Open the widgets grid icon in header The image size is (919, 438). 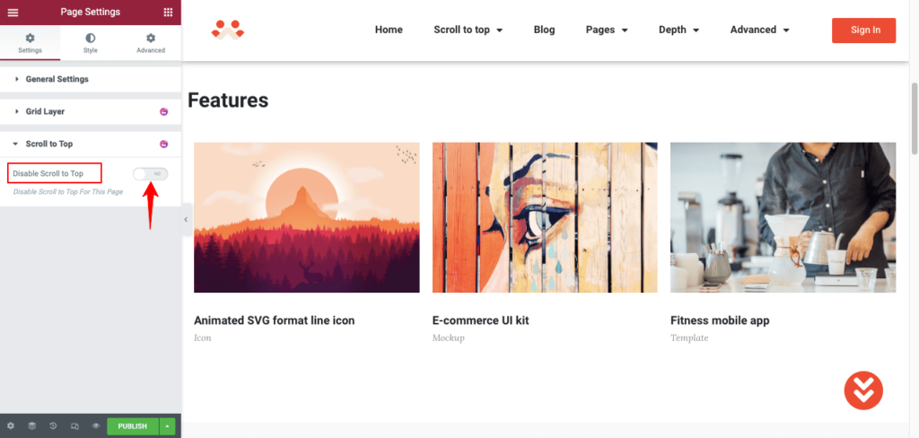[x=168, y=13]
